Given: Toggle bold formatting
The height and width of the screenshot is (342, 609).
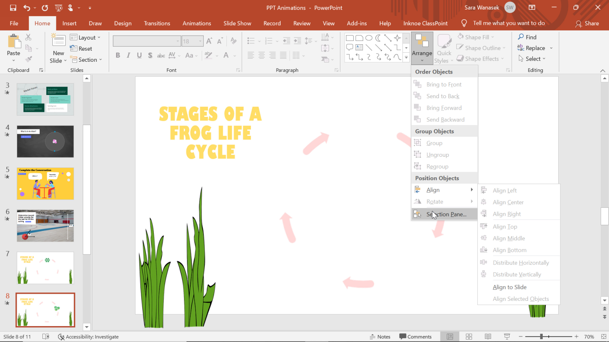Looking at the screenshot, I should 117,55.
